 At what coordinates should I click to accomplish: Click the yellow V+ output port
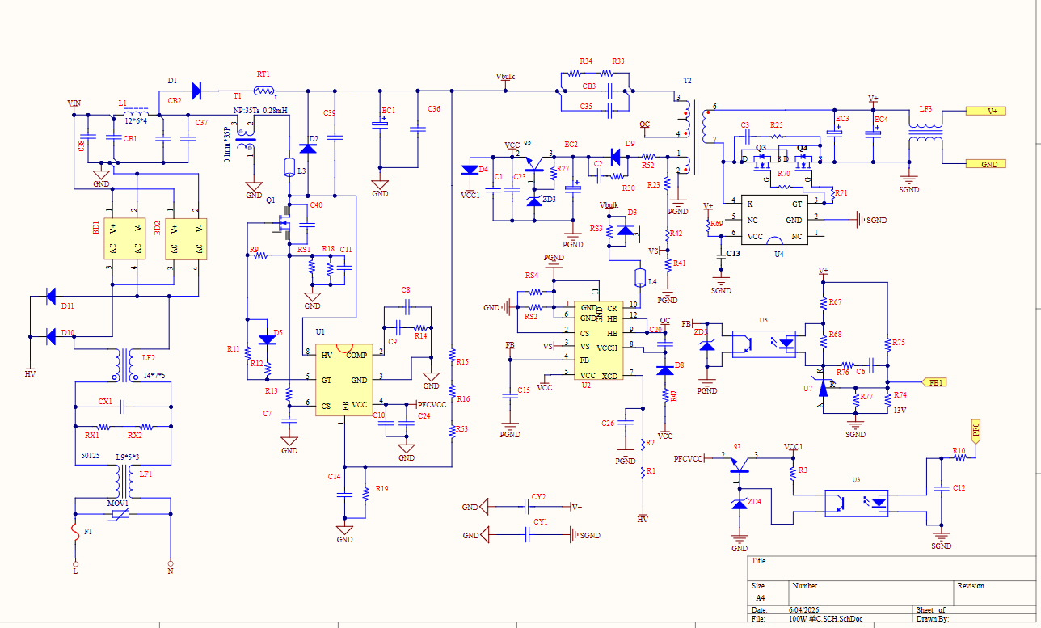(986, 111)
